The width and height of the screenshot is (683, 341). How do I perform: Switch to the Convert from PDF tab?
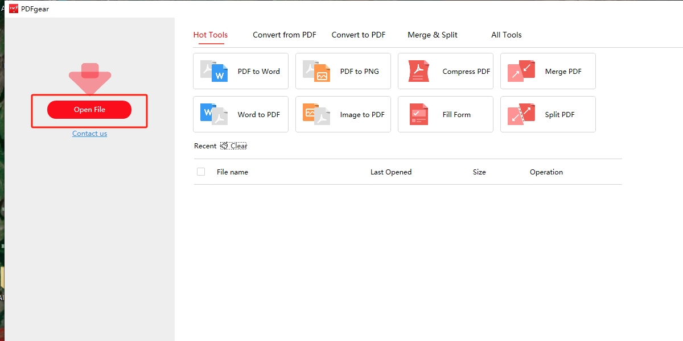(285, 35)
